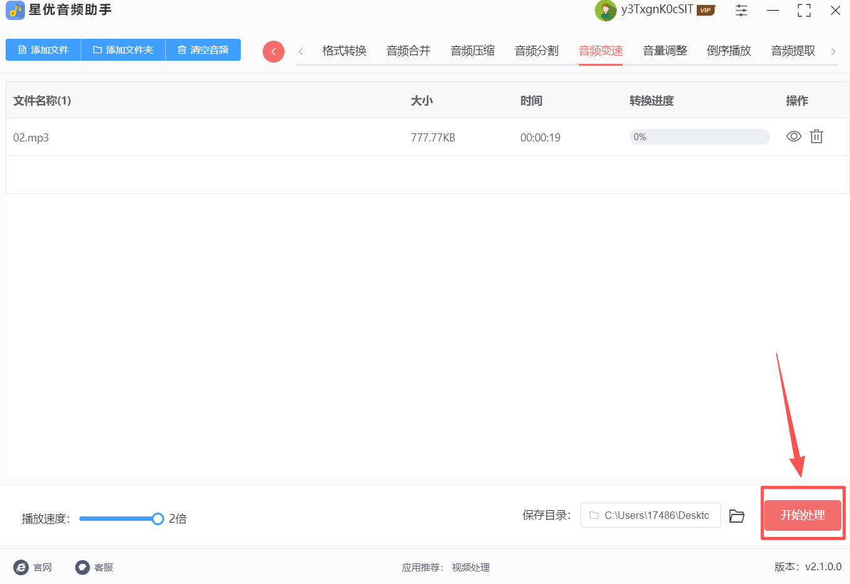The image size is (850, 584).
Task: Preview 02.mp3 with the eye icon
Action: pyautogui.click(x=793, y=136)
